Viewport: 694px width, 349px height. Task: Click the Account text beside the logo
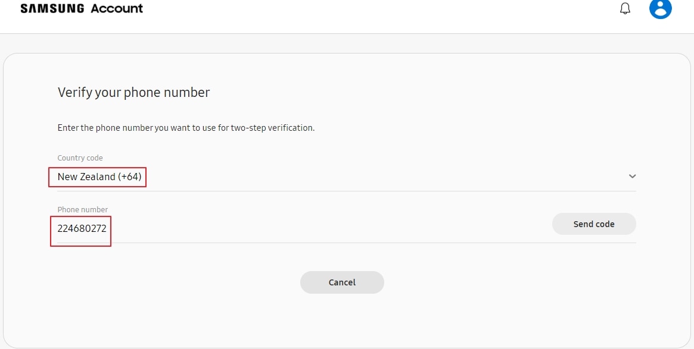(x=117, y=8)
